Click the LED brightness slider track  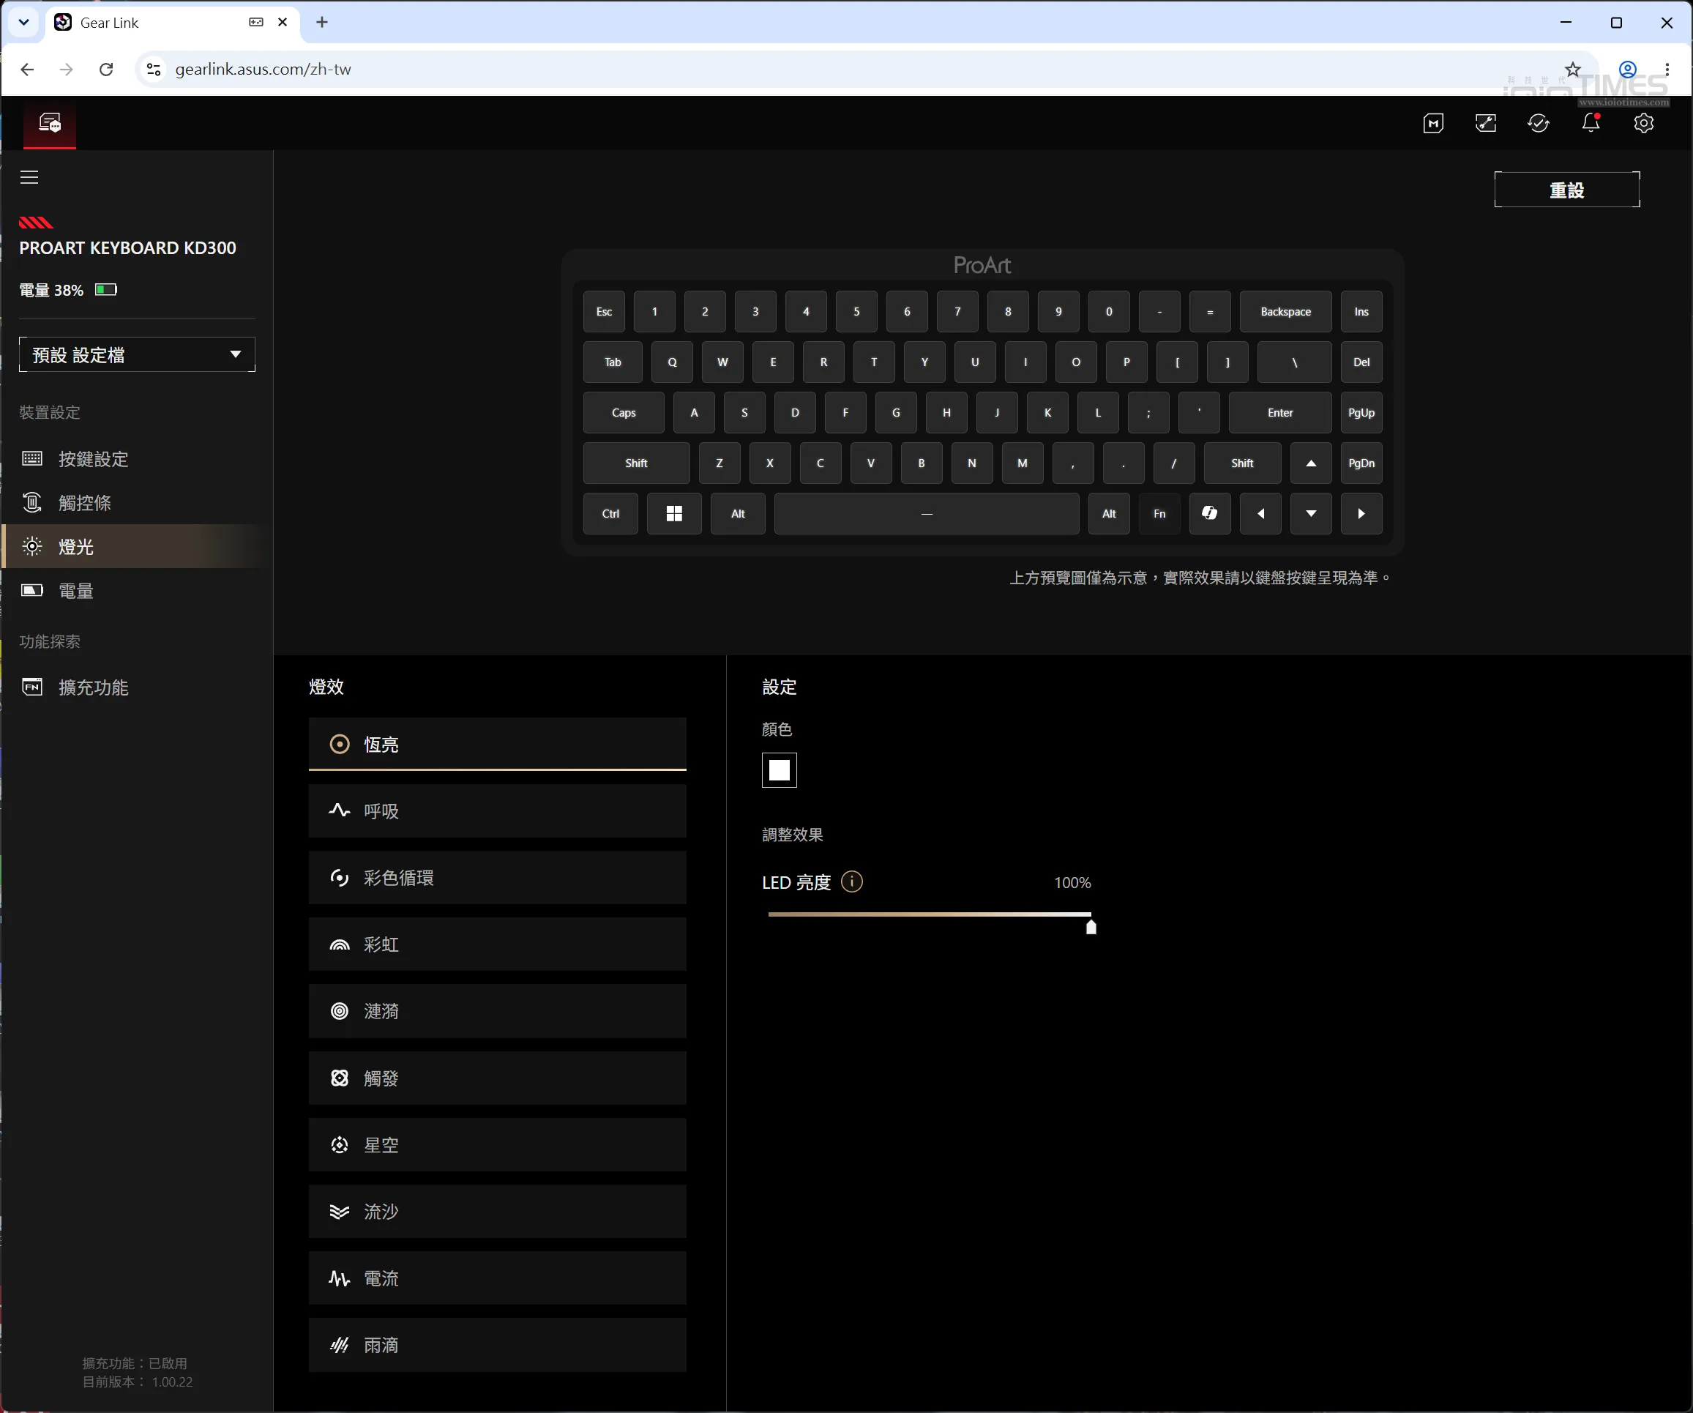930,914
